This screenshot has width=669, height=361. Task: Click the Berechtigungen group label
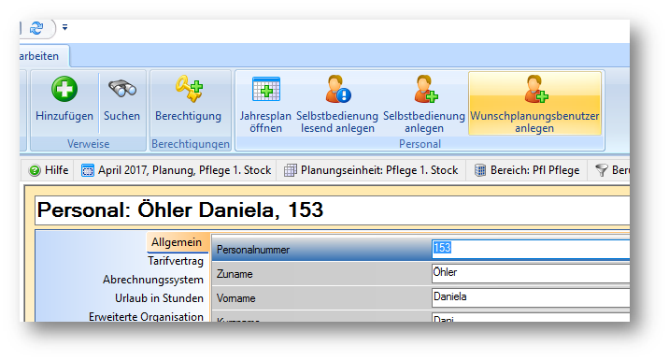pyautogui.click(x=191, y=144)
